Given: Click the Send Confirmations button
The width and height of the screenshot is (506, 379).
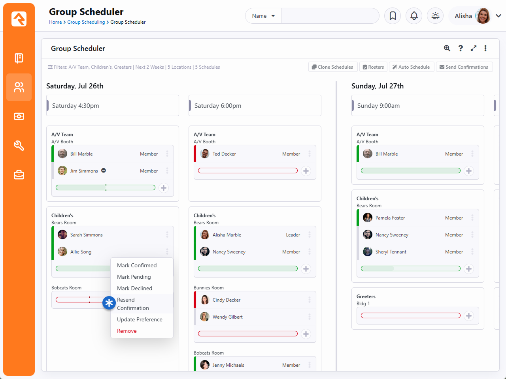Looking at the screenshot, I should 464,67.
